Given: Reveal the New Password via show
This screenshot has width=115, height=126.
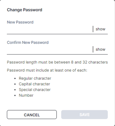Looking at the screenshot, I should tap(101, 29).
